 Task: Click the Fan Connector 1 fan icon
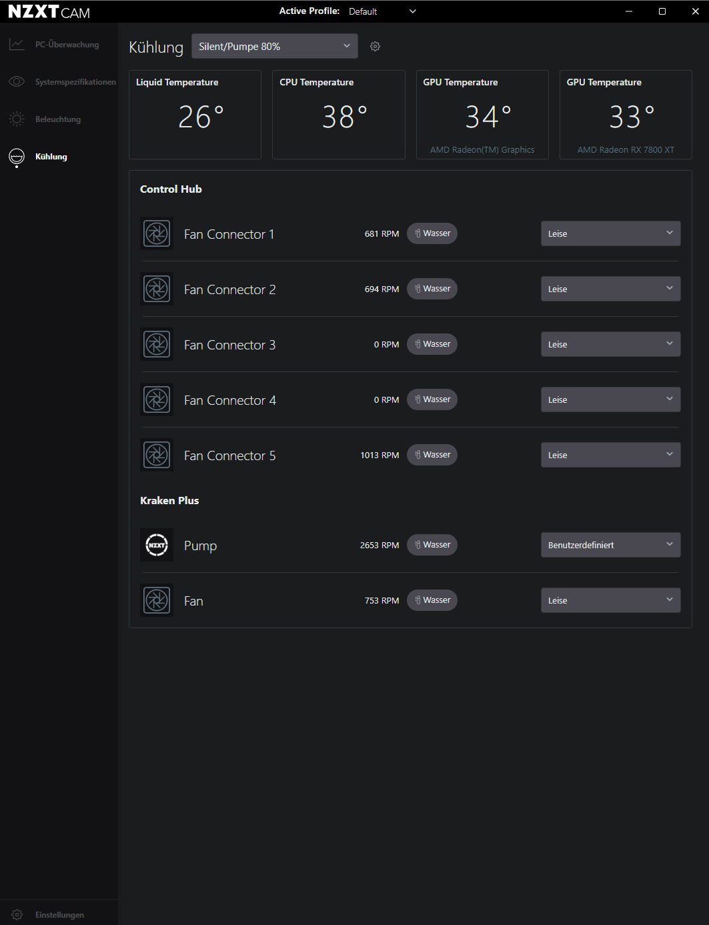pyautogui.click(x=157, y=233)
